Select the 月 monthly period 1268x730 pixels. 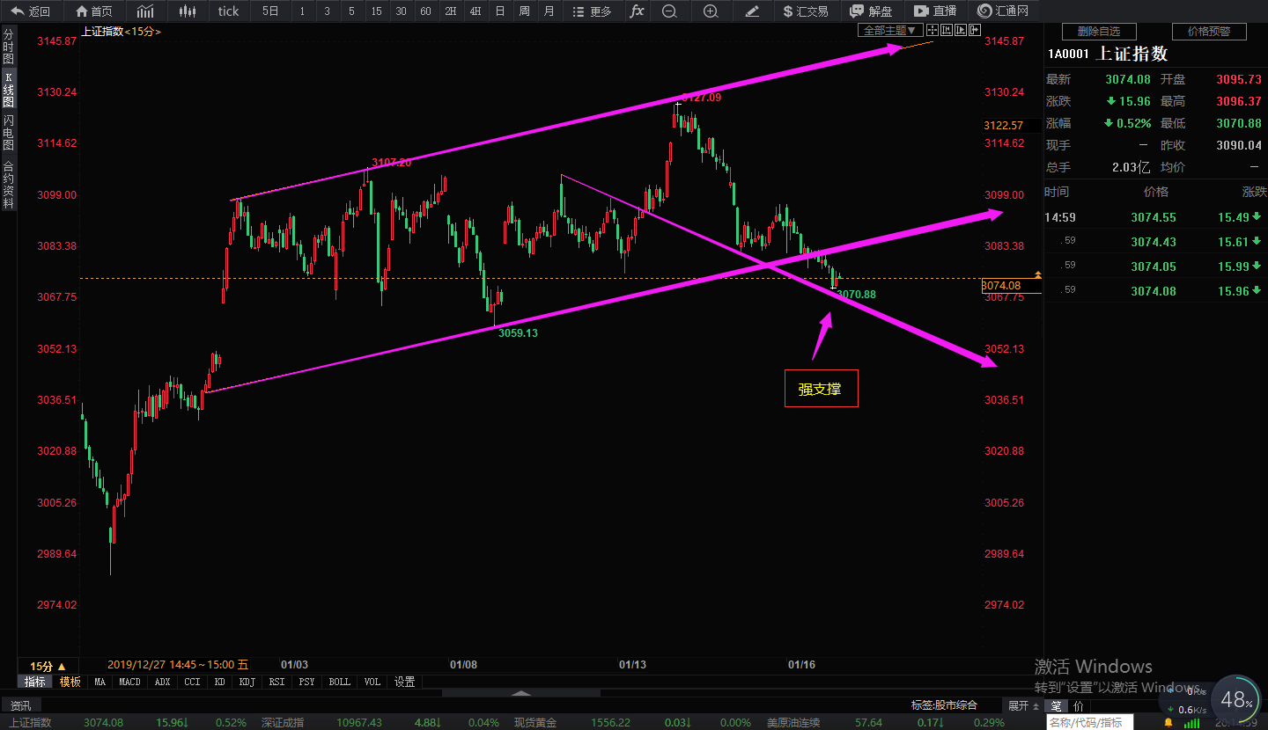pyautogui.click(x=549, y=11)
